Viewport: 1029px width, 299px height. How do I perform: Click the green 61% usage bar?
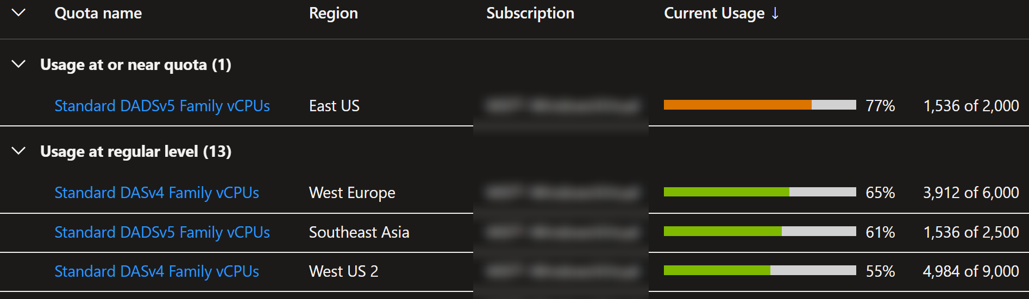click(x=760, y=231)
